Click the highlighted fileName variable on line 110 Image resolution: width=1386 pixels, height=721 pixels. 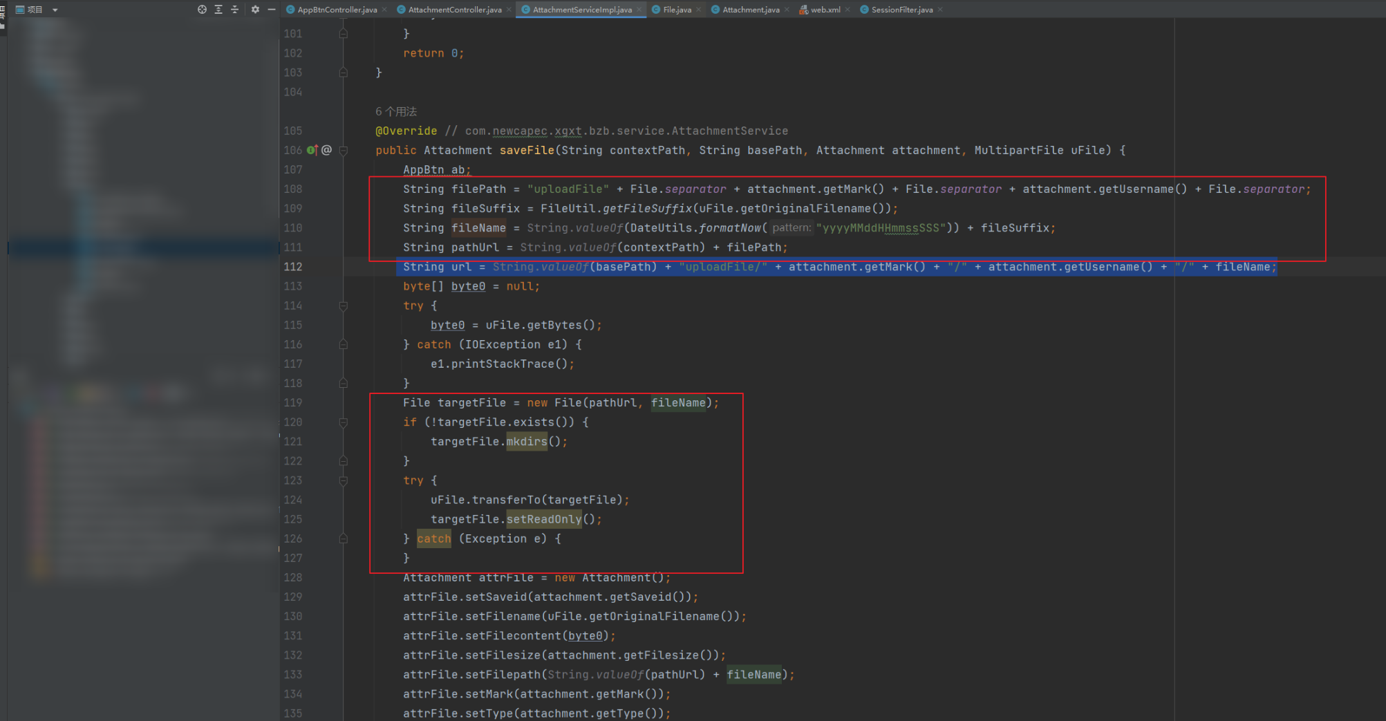pos(479,227)
